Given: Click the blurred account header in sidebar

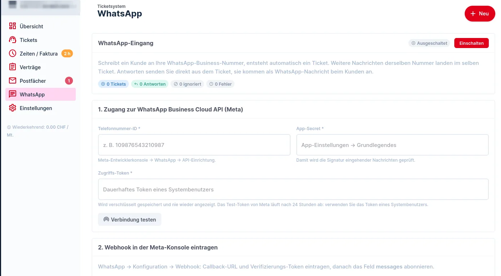Looking at the screenshot, I should pos(41,6).
